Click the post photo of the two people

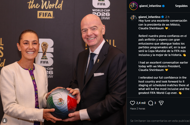pos(63,62)
